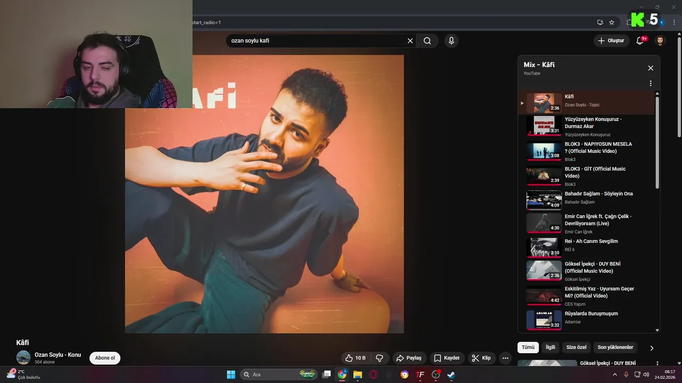This screenshot has width=682, height=383.
Task: Click the Mix playlist scrollbar
Action: click(x=657, y=141)
